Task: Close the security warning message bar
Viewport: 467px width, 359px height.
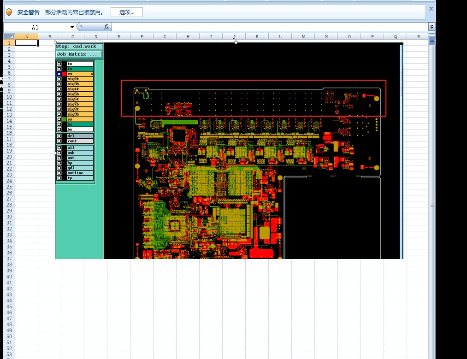Action: pos(431,9)
